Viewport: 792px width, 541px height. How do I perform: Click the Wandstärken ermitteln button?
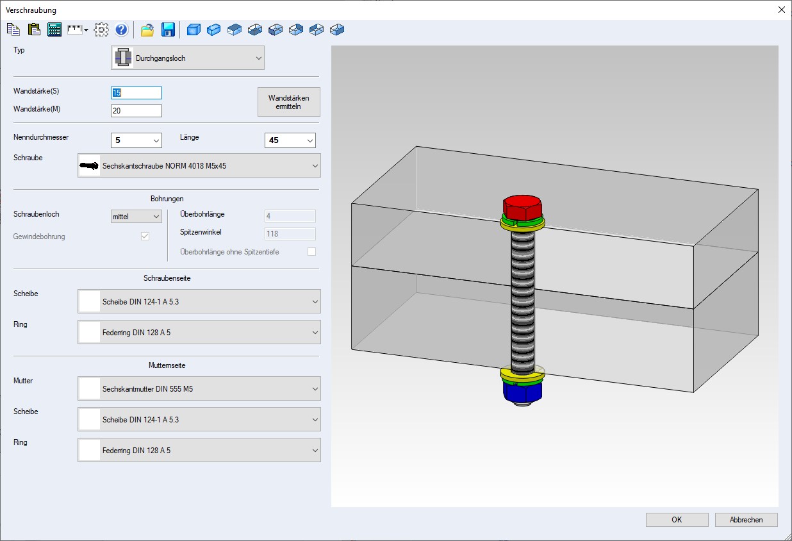point(288,102)
